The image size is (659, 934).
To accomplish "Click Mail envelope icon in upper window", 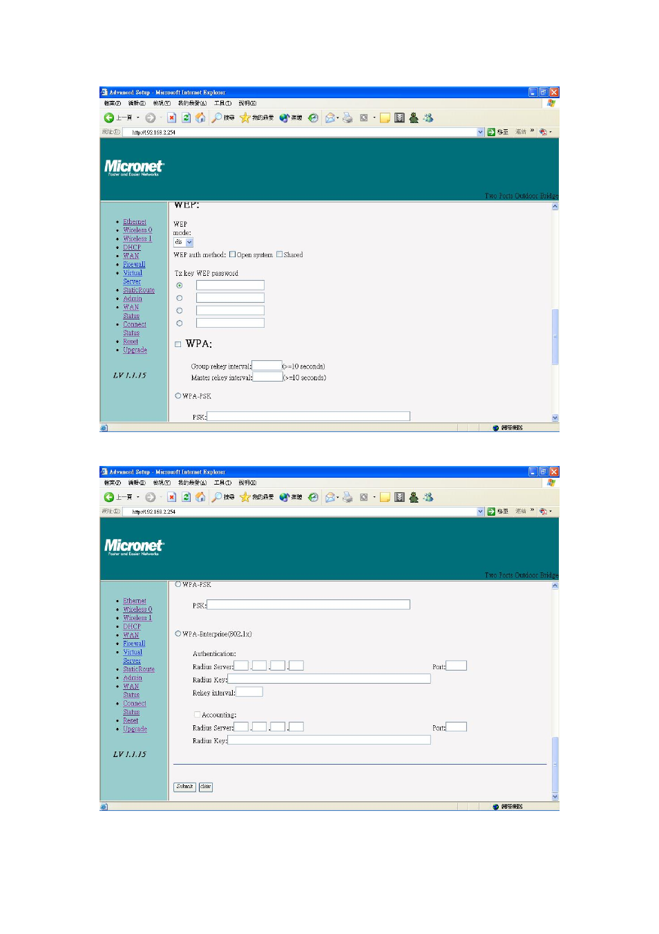I will [330, 118].
